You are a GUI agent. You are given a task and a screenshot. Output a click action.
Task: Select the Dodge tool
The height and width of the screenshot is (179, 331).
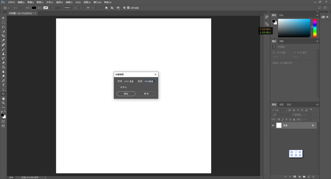[3, 76]
